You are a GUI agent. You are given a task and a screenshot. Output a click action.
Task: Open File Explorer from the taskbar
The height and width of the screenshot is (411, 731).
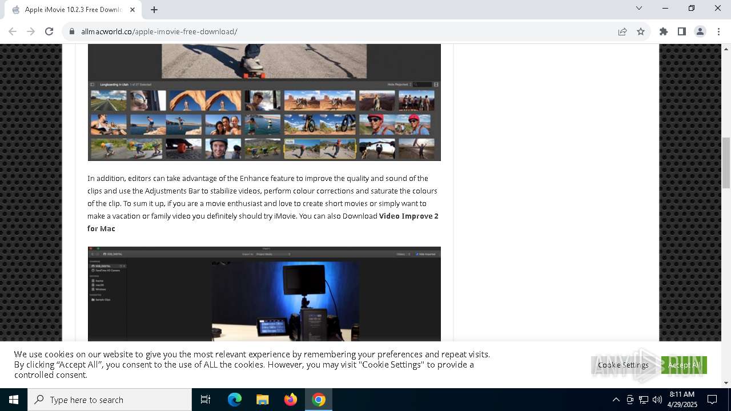click(262, 400)
